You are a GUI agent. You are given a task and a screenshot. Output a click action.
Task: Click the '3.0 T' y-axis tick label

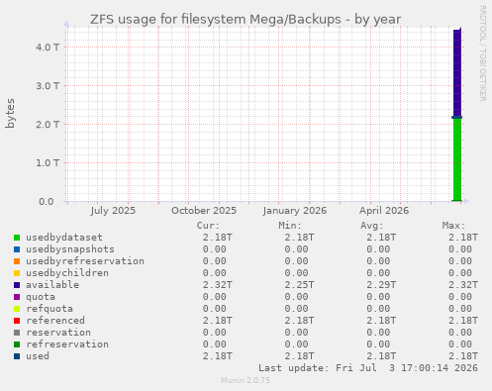48,86
